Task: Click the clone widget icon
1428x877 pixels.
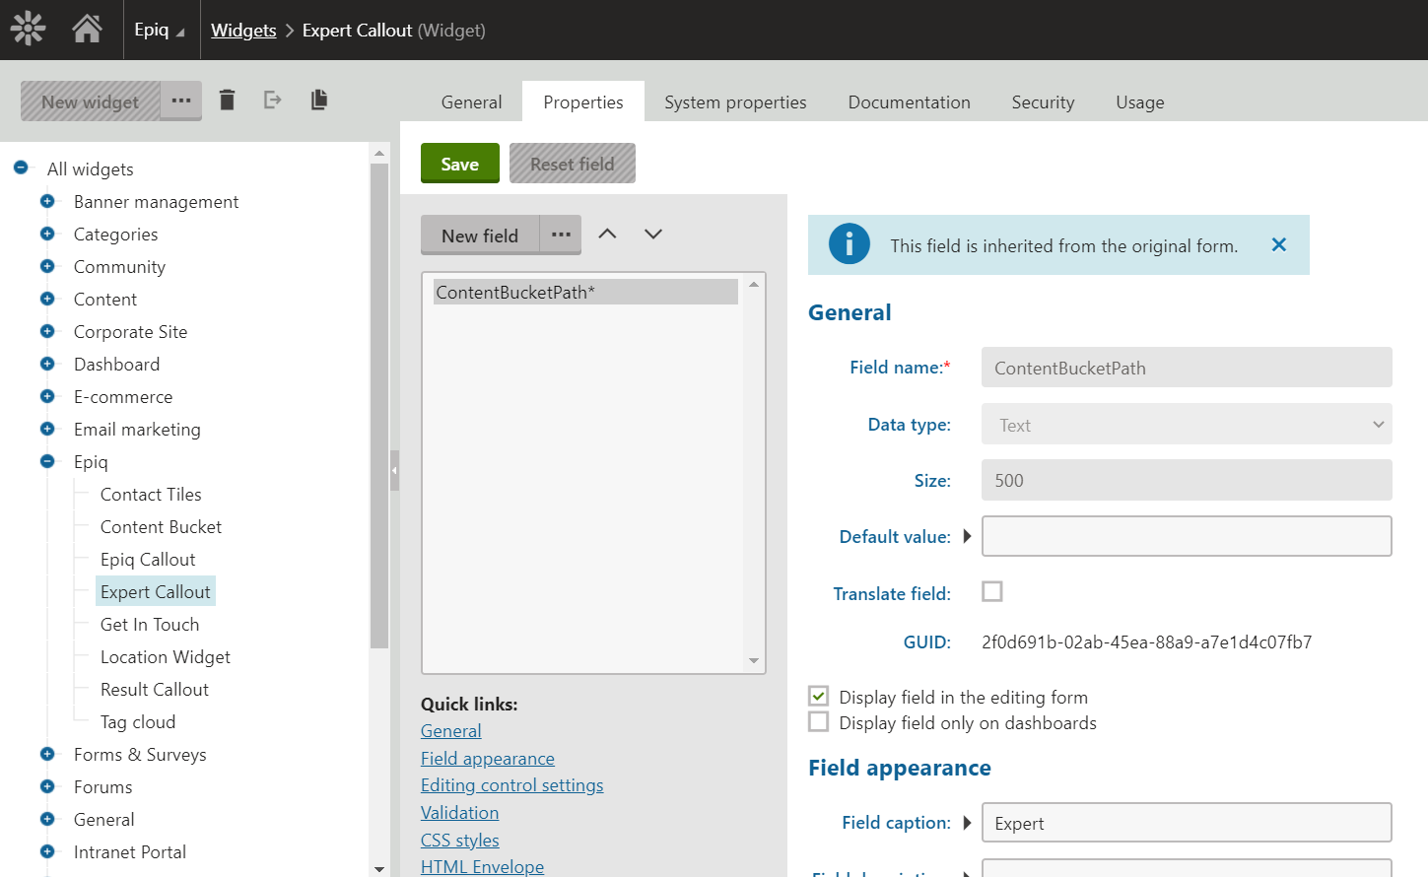Action: point(318,100)
